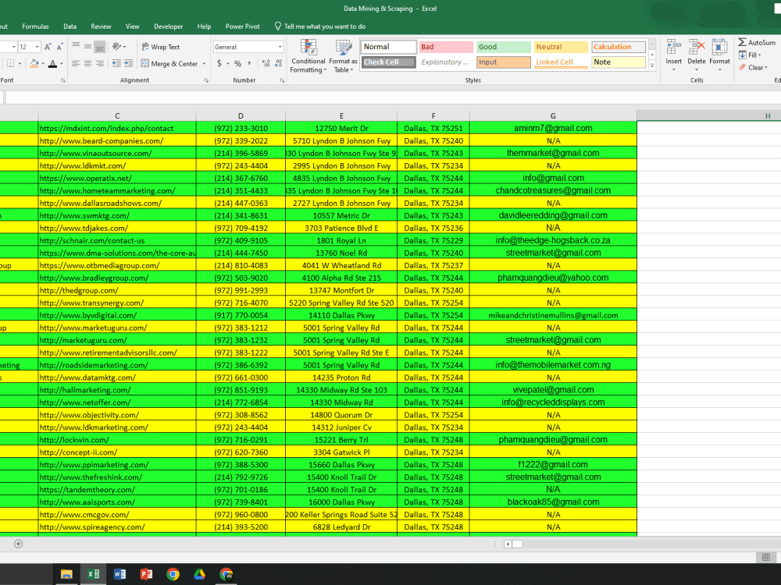The image size is (781, 585).
Task: Open Conditional Formatting menu
Action: pyautogui.click(x=308, y=56)
